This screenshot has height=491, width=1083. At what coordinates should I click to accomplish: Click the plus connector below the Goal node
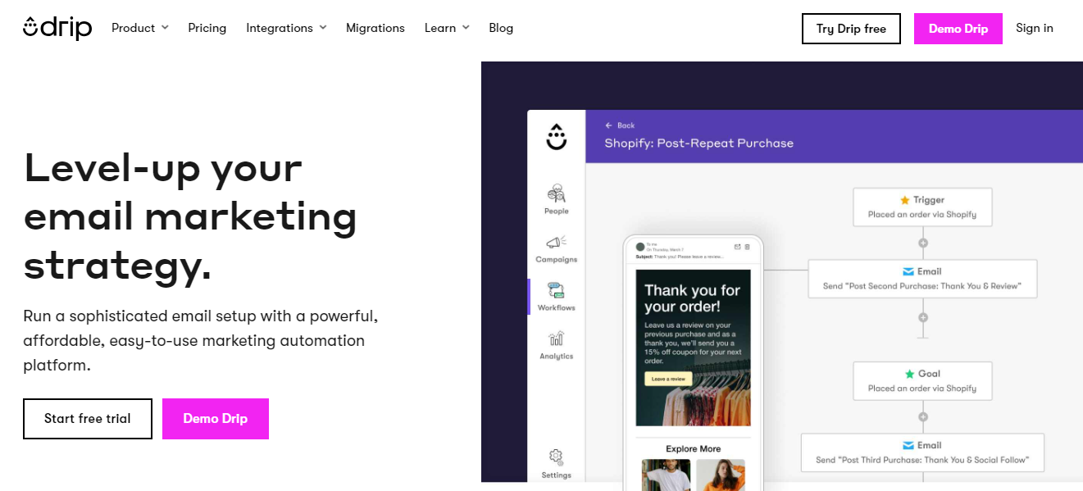[x=923, y=417]
